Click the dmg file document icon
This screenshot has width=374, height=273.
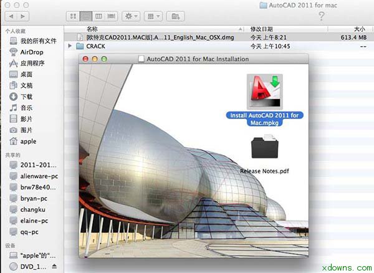pos(80,37)
